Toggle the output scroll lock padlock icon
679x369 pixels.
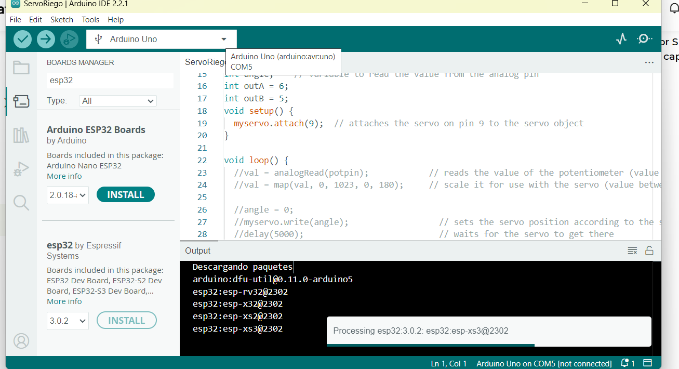[649, 251]
